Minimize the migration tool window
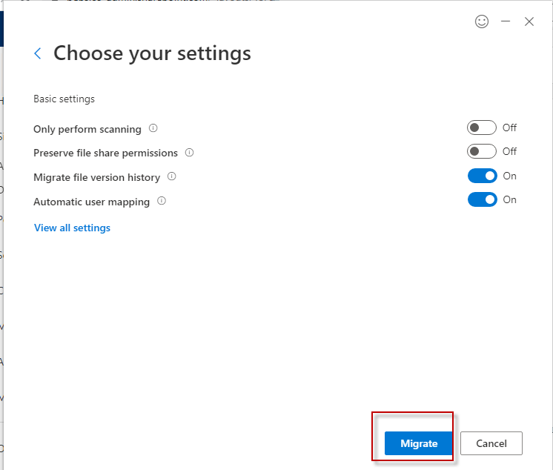The height and width of the screenshot is (470, 553). point(506,21)
